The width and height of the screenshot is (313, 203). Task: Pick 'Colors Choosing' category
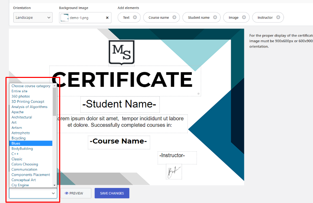(x=31, y=164)
